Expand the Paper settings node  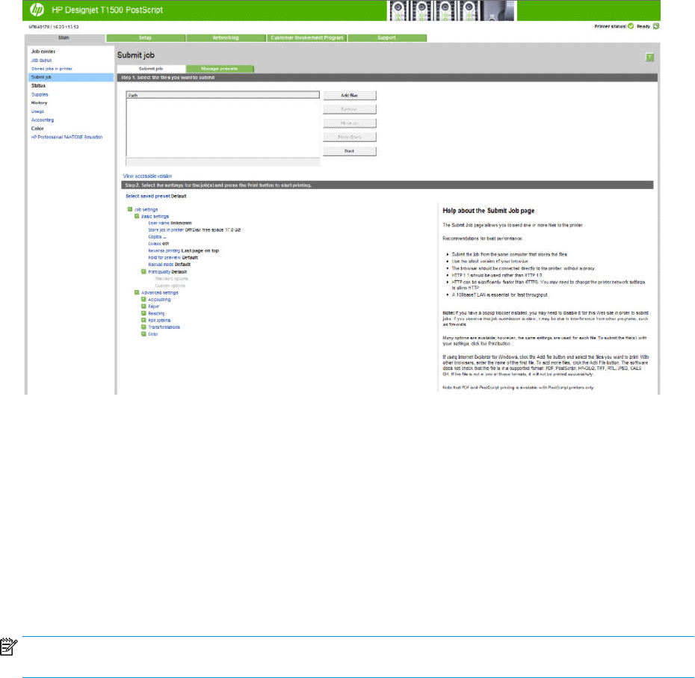coord(143,306)
